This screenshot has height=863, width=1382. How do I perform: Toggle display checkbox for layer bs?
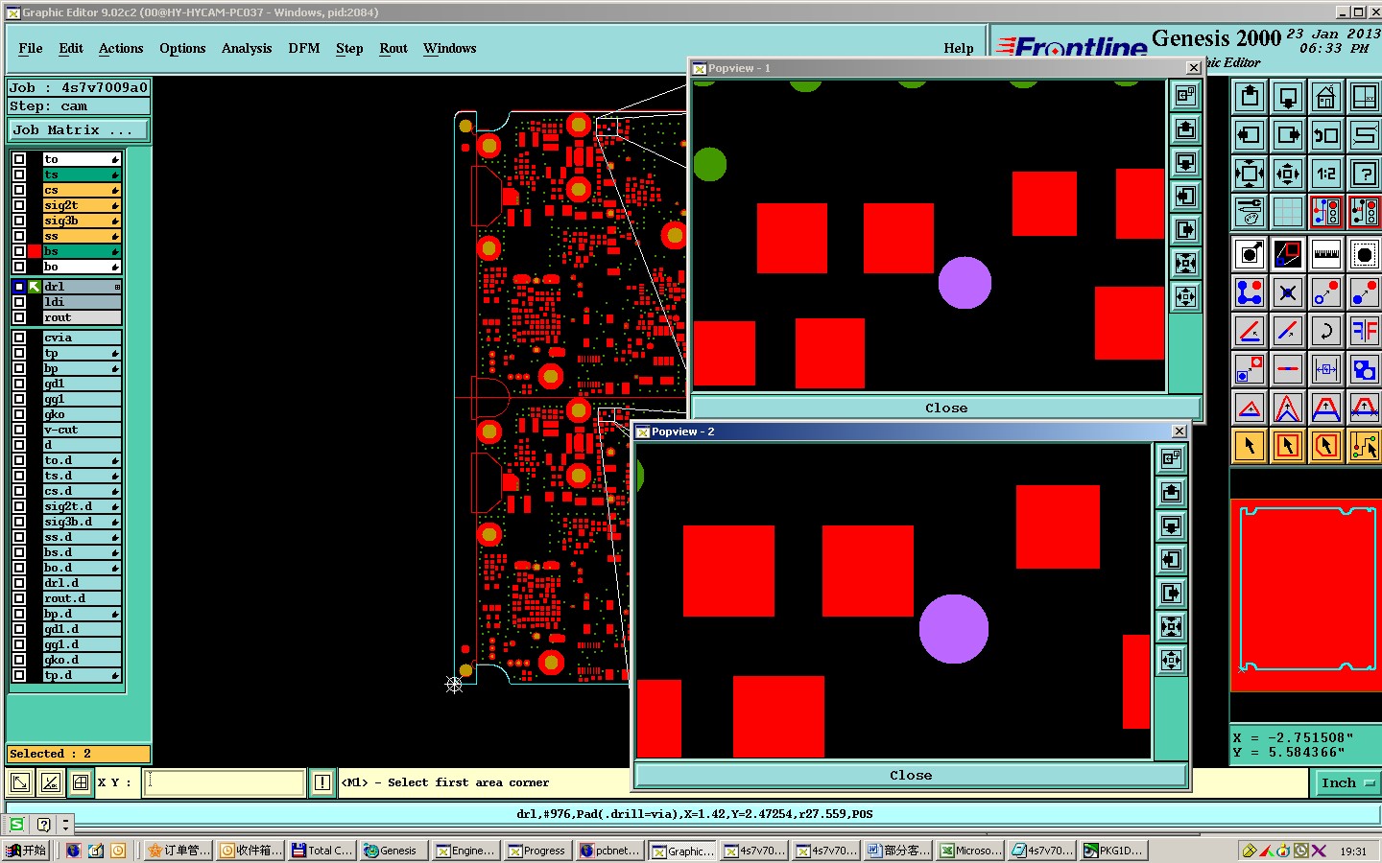point(19,251)
